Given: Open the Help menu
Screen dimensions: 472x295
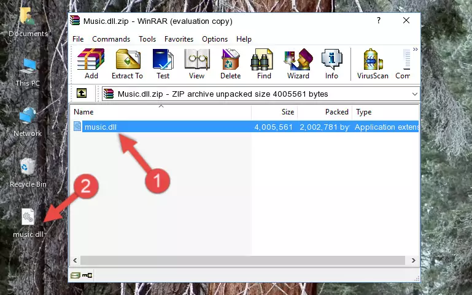Looking at the screenshot, I should pyautogui.click(x=244, y=39).
